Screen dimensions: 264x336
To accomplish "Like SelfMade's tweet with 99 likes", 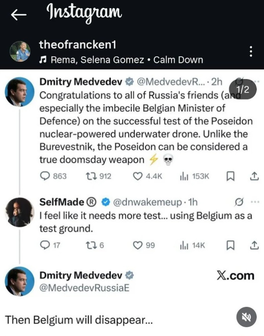I will pos(137,245).
